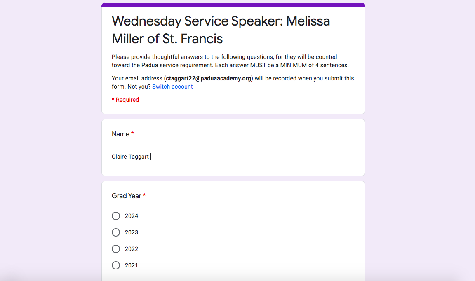Click the bold ctaggart22@paduaacademy.org email address
Viewport: 475px width, 281px height.
(208, 78)
